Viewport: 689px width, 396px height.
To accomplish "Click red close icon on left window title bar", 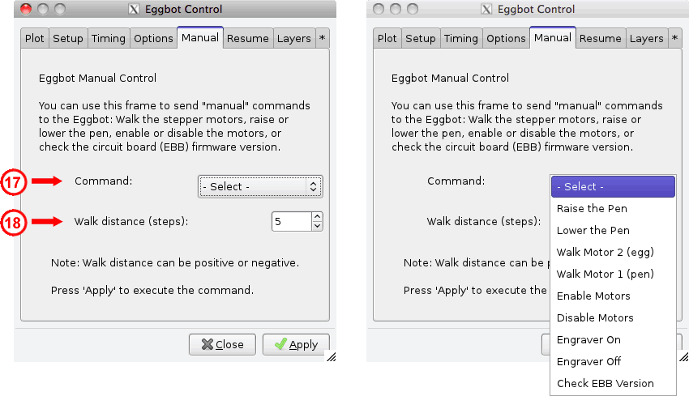I will tap(25, 9).
